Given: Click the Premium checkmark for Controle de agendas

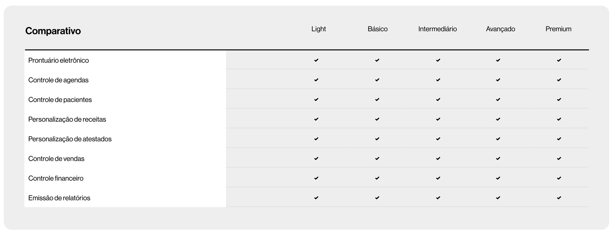Looking at the screenshot, I should (559, 80).
